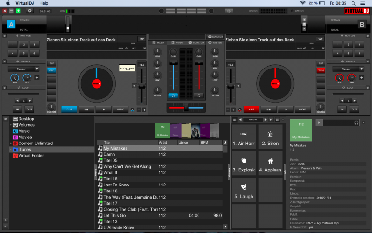Switch to the VIDEO mixer tab

tap(177, 42)
